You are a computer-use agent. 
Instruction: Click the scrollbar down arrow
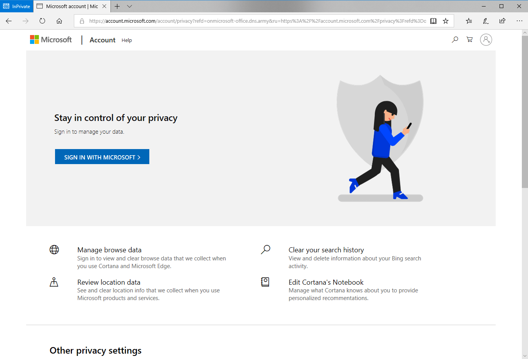[x=525, y=356]
